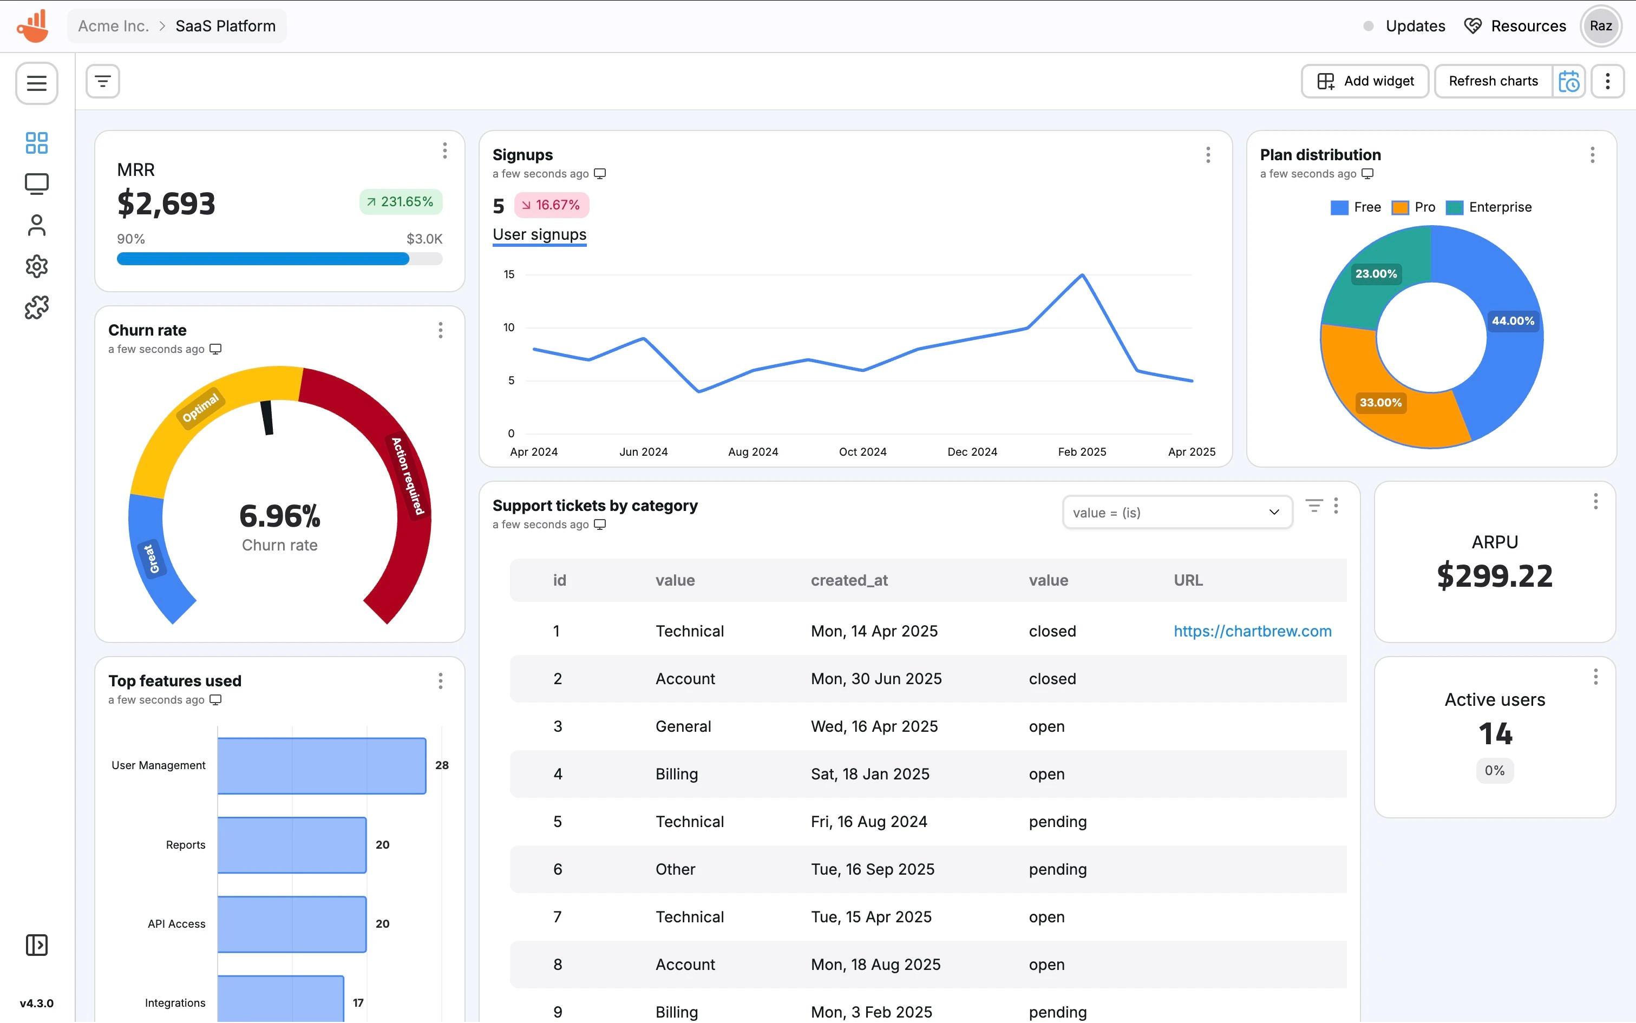Toggle the Enterprise legend item
This screenshot has width=1636, height=1023.
1489,208
